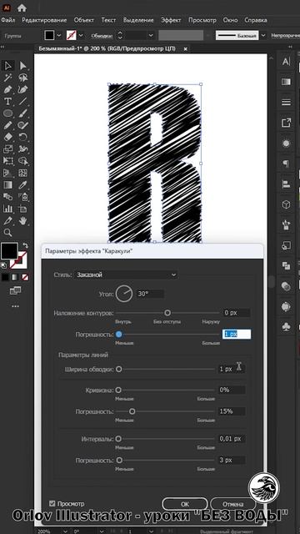Open the Edit Toolbar three-dots menu
The width and height of the screenshot is (300, 534).
[x=15, y=306]
